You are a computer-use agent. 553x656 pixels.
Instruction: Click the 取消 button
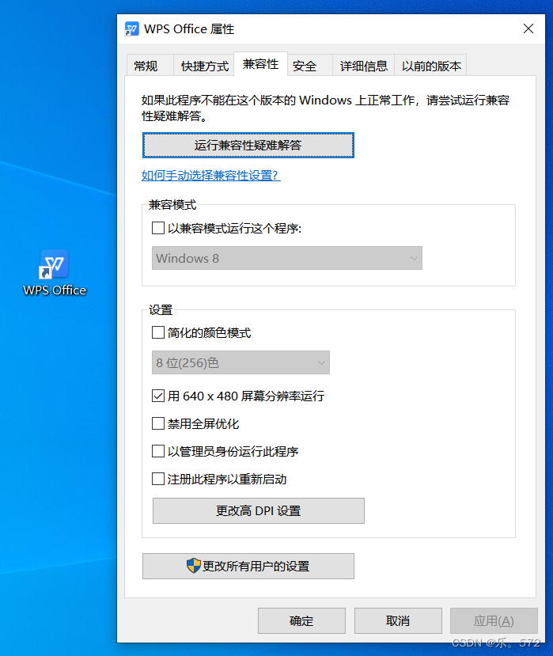(x=398, y=621)
